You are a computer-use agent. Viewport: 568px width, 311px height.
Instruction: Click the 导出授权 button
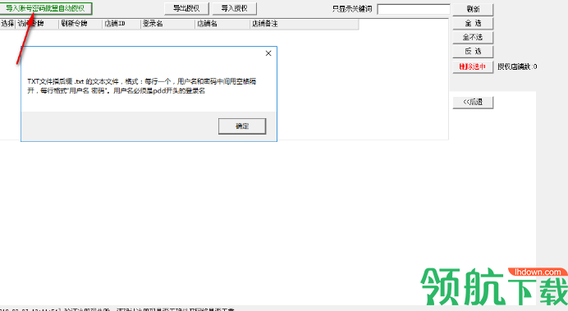[x=186, y=8]
